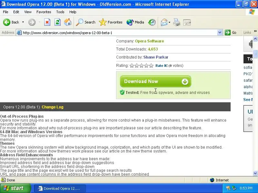This screenshot has height=193, width=258.
Task: Click the Themes heading
Action: pyautogui.click(x=7, y=143)
